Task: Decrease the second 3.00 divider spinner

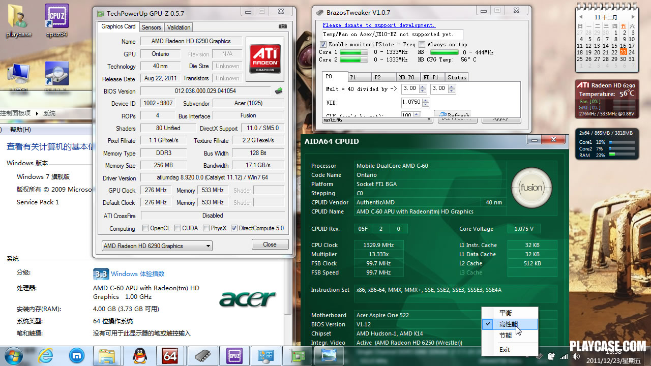Action: [452, 91]
